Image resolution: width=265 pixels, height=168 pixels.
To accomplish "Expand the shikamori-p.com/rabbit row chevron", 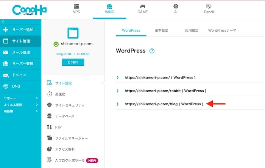I will pos(117,91).
